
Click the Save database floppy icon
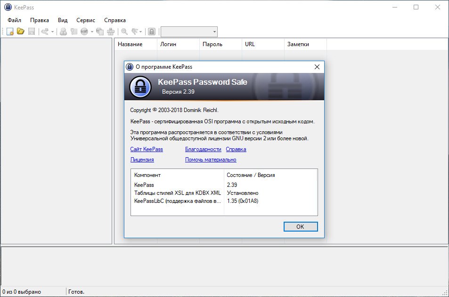coord(32,32)
